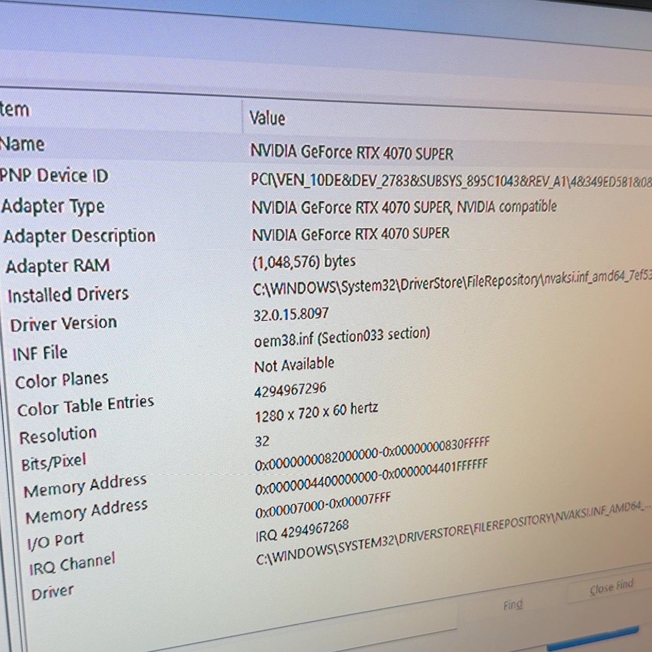
Task: Select the Not Available value
Action: 294,365
